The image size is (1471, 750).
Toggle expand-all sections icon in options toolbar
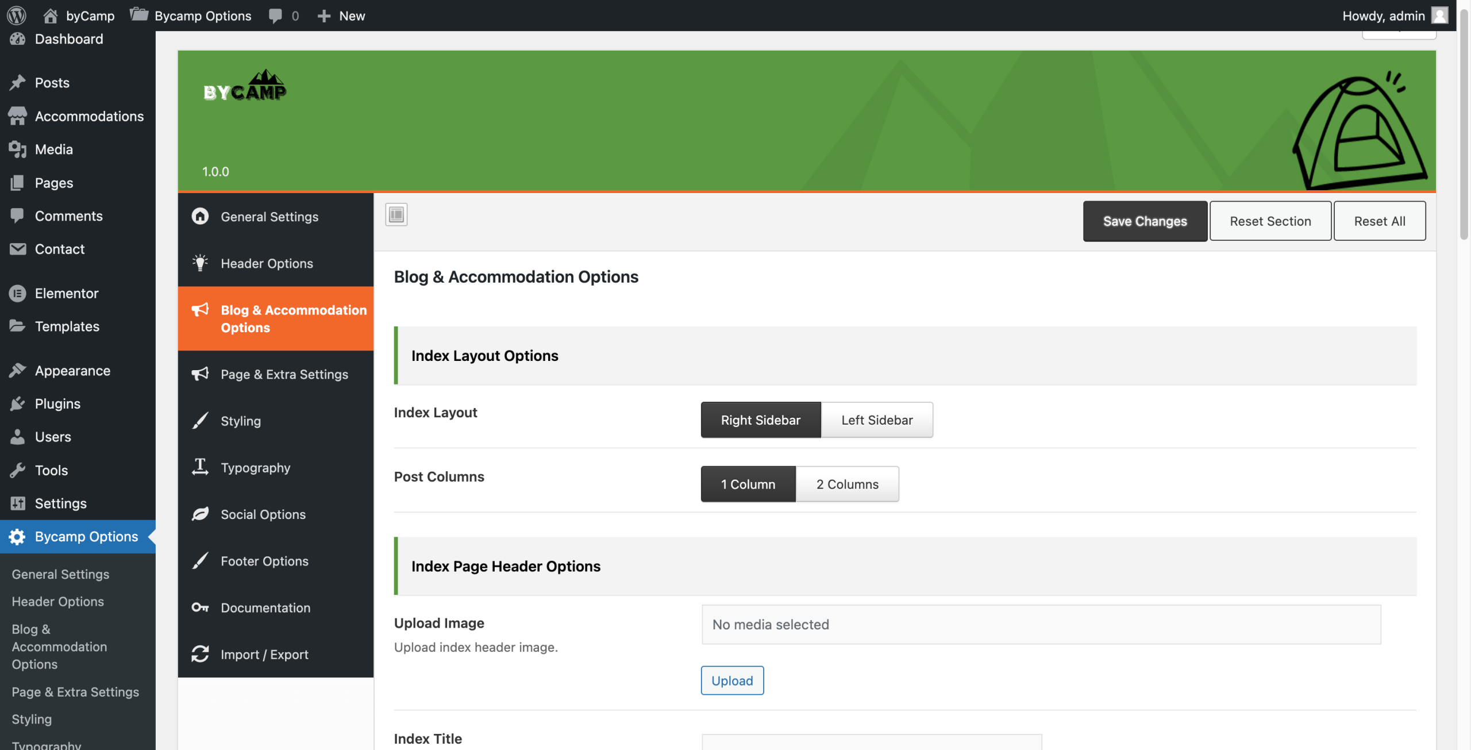tap(396, 215)
